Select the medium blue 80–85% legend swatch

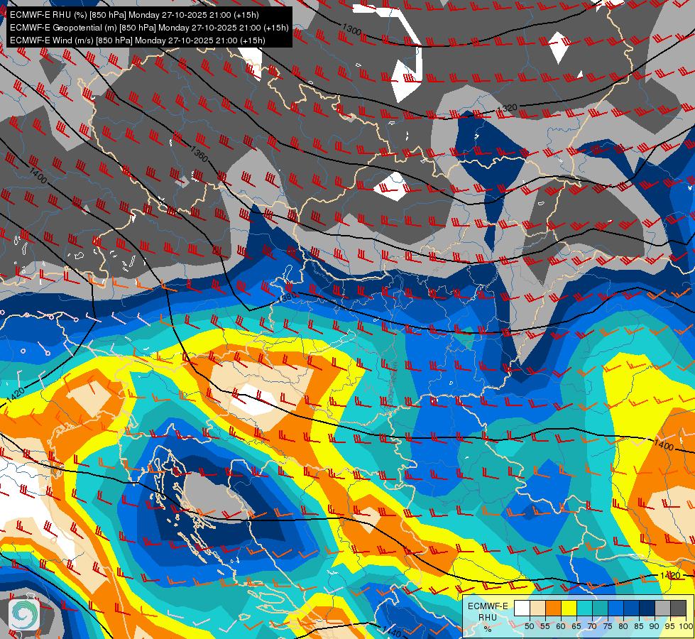(631, 608)
